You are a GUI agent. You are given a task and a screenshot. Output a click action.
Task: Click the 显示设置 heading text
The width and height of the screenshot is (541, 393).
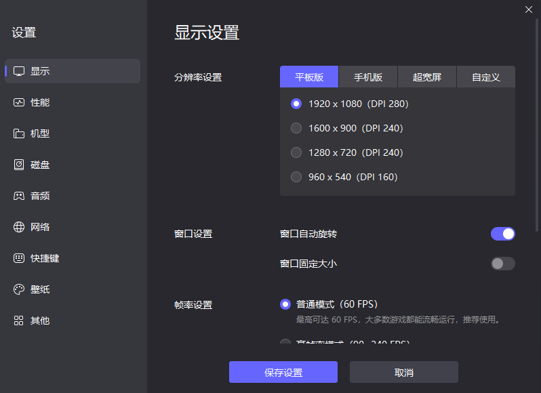click(x=207, y=33)
